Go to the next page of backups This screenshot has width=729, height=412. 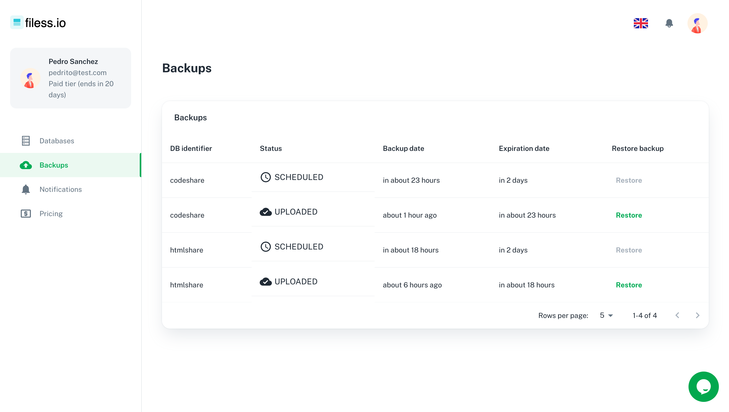[x=697, y=315]
